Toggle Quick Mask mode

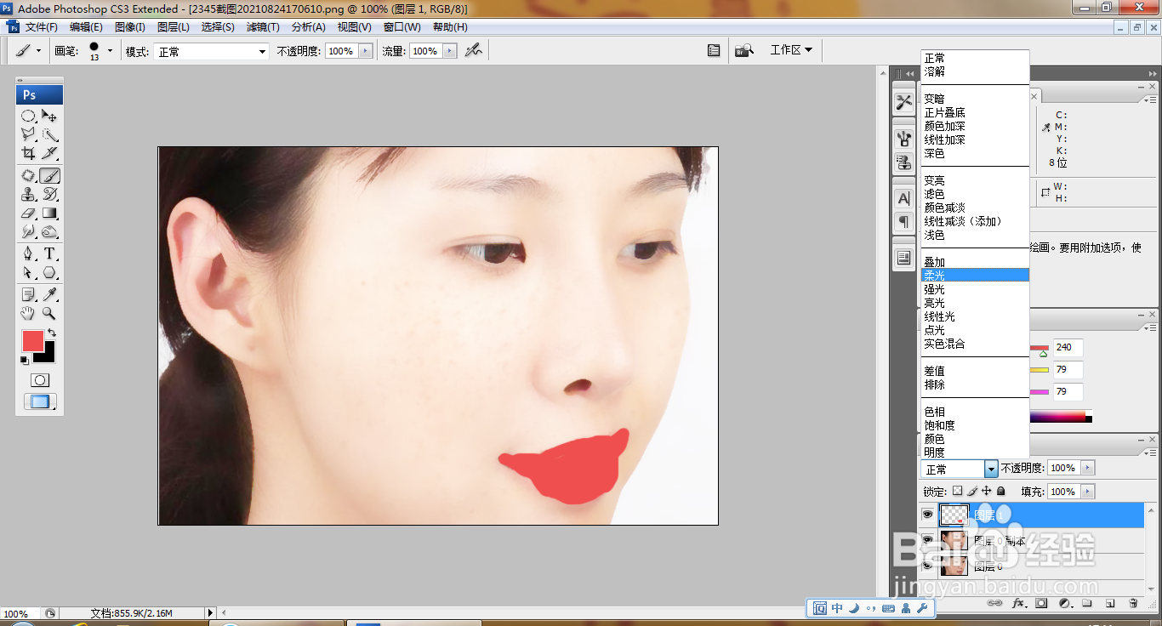(x=40, y=380)
